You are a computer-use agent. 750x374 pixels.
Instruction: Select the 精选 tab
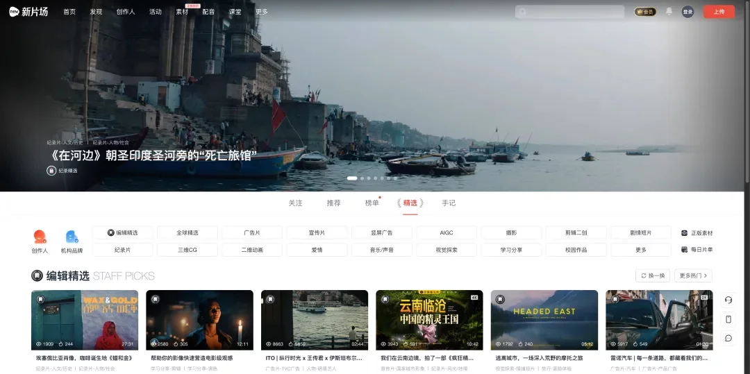[410, 203]
